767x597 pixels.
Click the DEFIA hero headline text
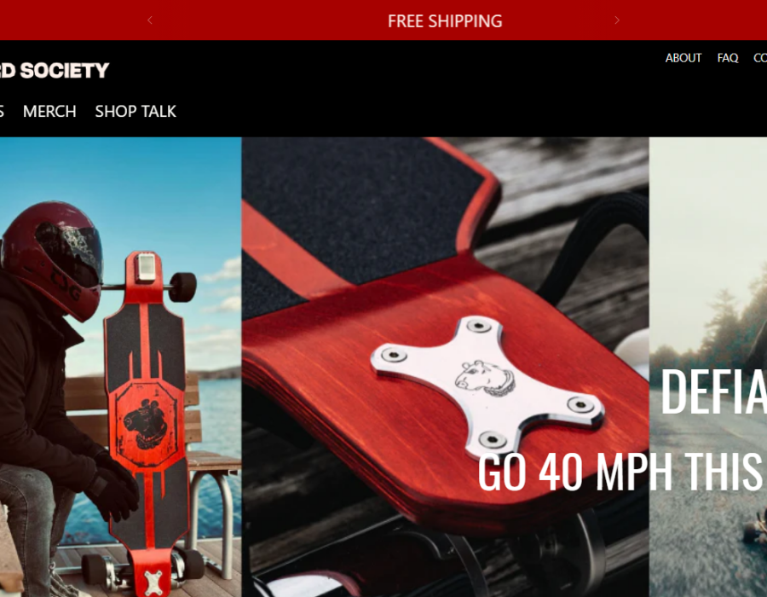[x=713, y=392]
